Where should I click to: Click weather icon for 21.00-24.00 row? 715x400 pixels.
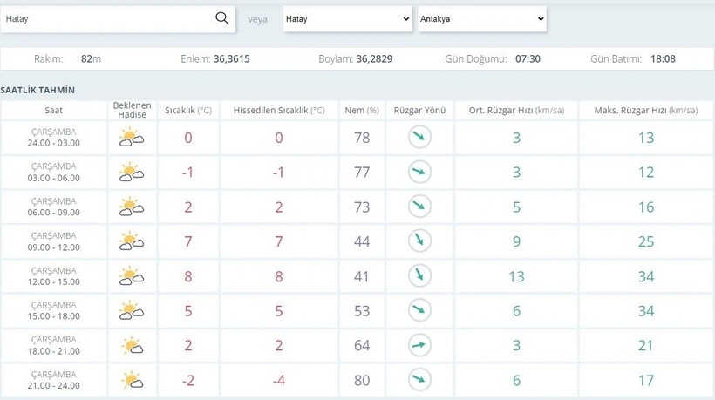[x=132, y=380]
